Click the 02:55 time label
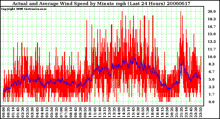This screenshot has height=119, width=220. pos(27,112)
